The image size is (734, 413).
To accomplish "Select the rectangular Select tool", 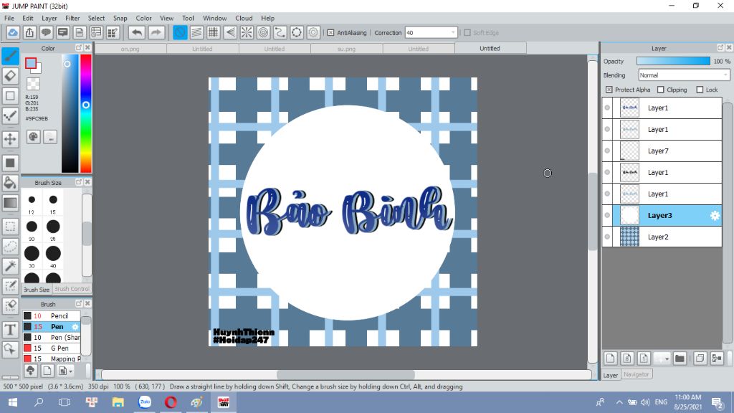I will [10, 227].
